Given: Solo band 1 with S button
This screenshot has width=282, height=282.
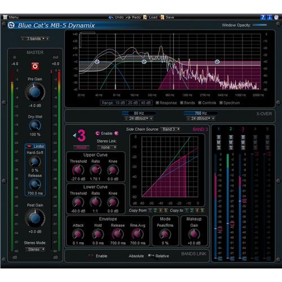Looking at the screenshot, I should point(219,148).
